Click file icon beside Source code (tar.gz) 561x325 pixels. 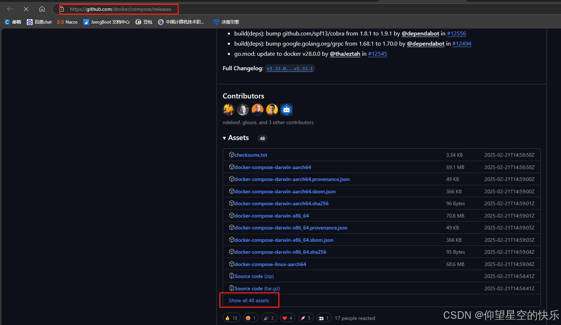[x=232, y=288]
